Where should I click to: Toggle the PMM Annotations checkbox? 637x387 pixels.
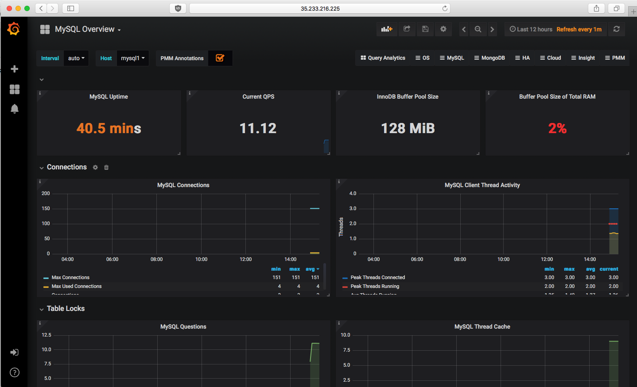(x=220, y=58)
